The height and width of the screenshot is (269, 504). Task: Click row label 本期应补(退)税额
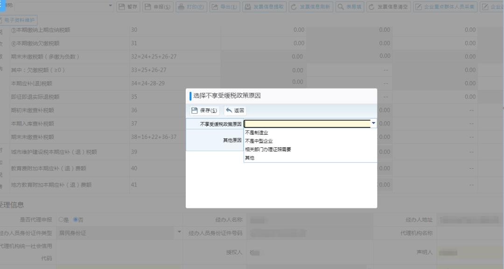tap(32, 83)
